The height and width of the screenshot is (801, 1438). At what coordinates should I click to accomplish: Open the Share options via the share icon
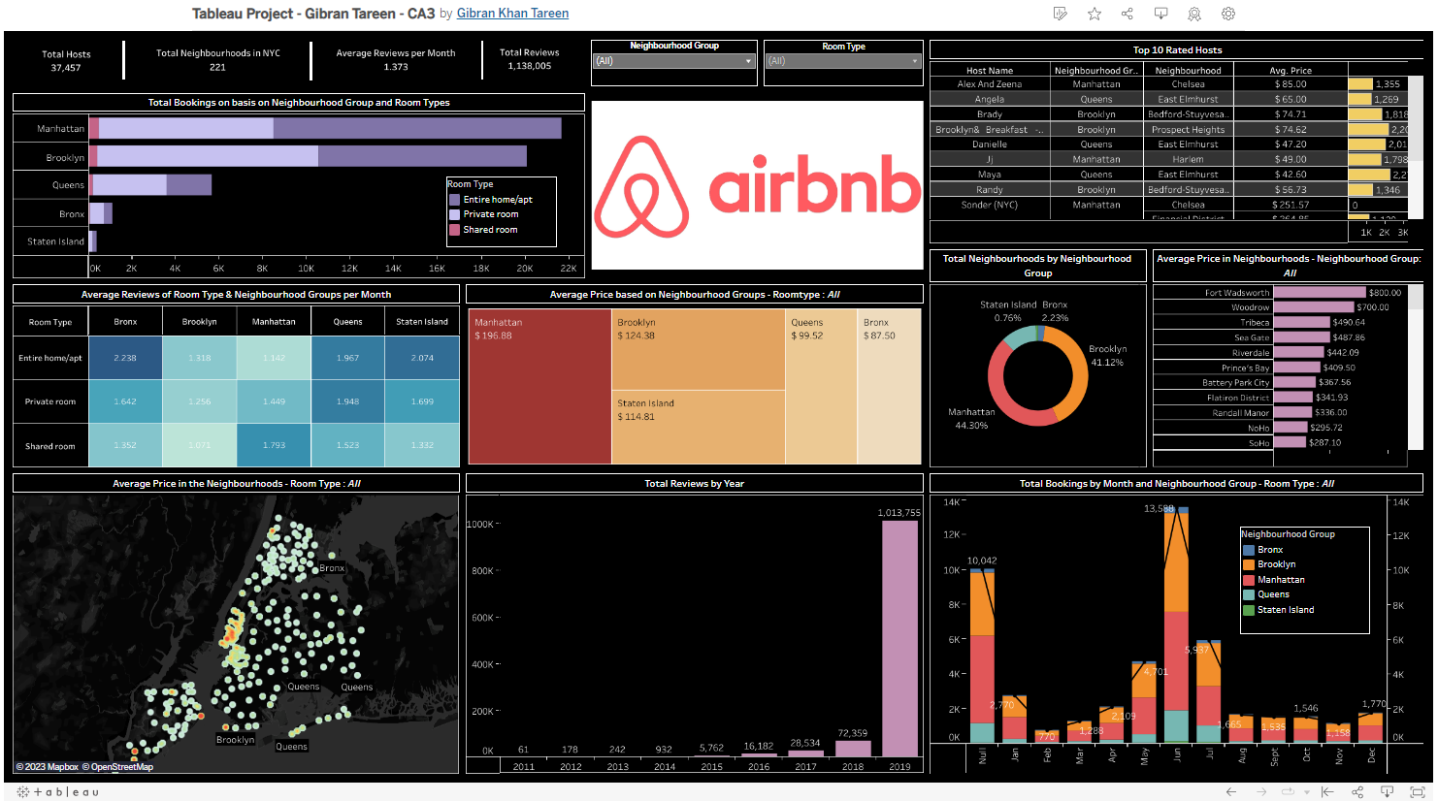coord(1128,14)
